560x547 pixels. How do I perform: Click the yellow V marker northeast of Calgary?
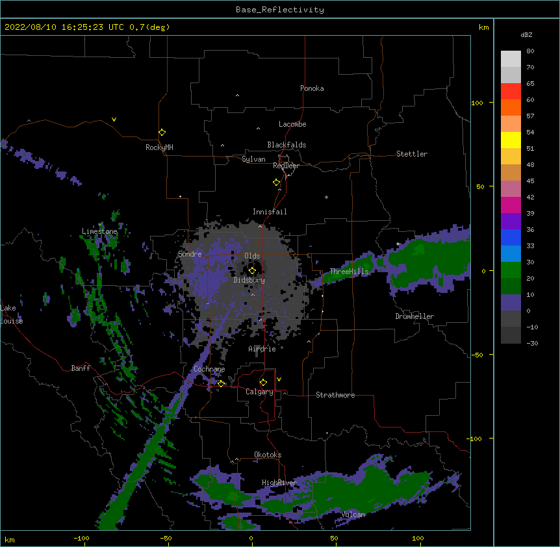click(279, 379)
